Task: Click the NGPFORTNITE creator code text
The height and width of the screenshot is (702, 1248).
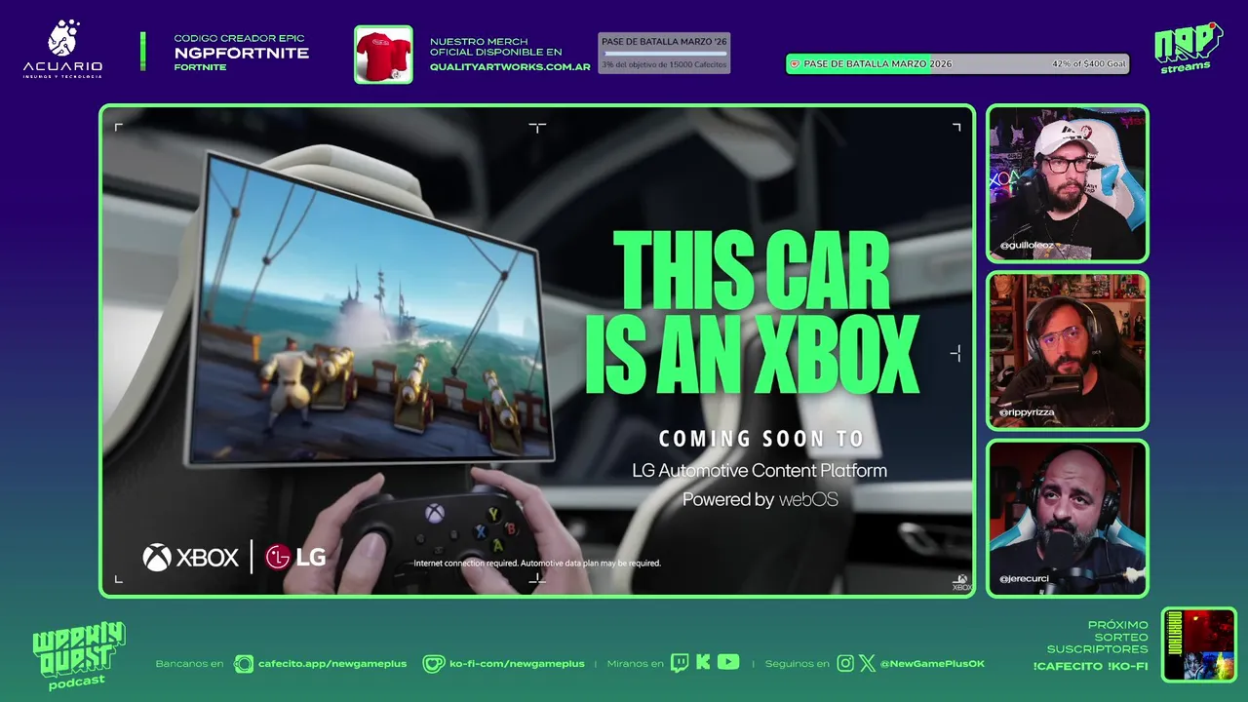Action: [241, 53]
